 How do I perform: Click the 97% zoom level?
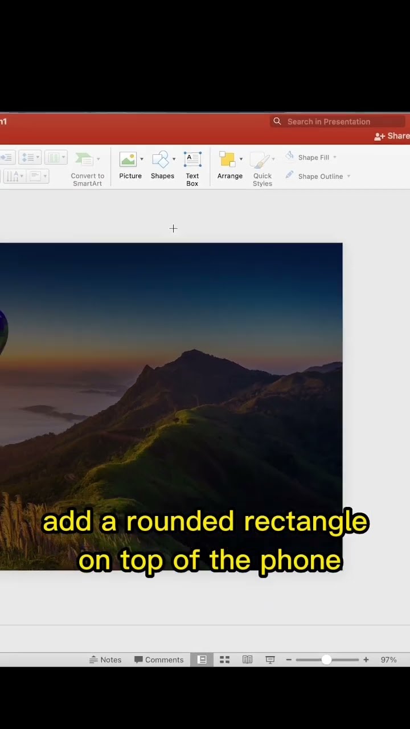(x=389, y=660)
